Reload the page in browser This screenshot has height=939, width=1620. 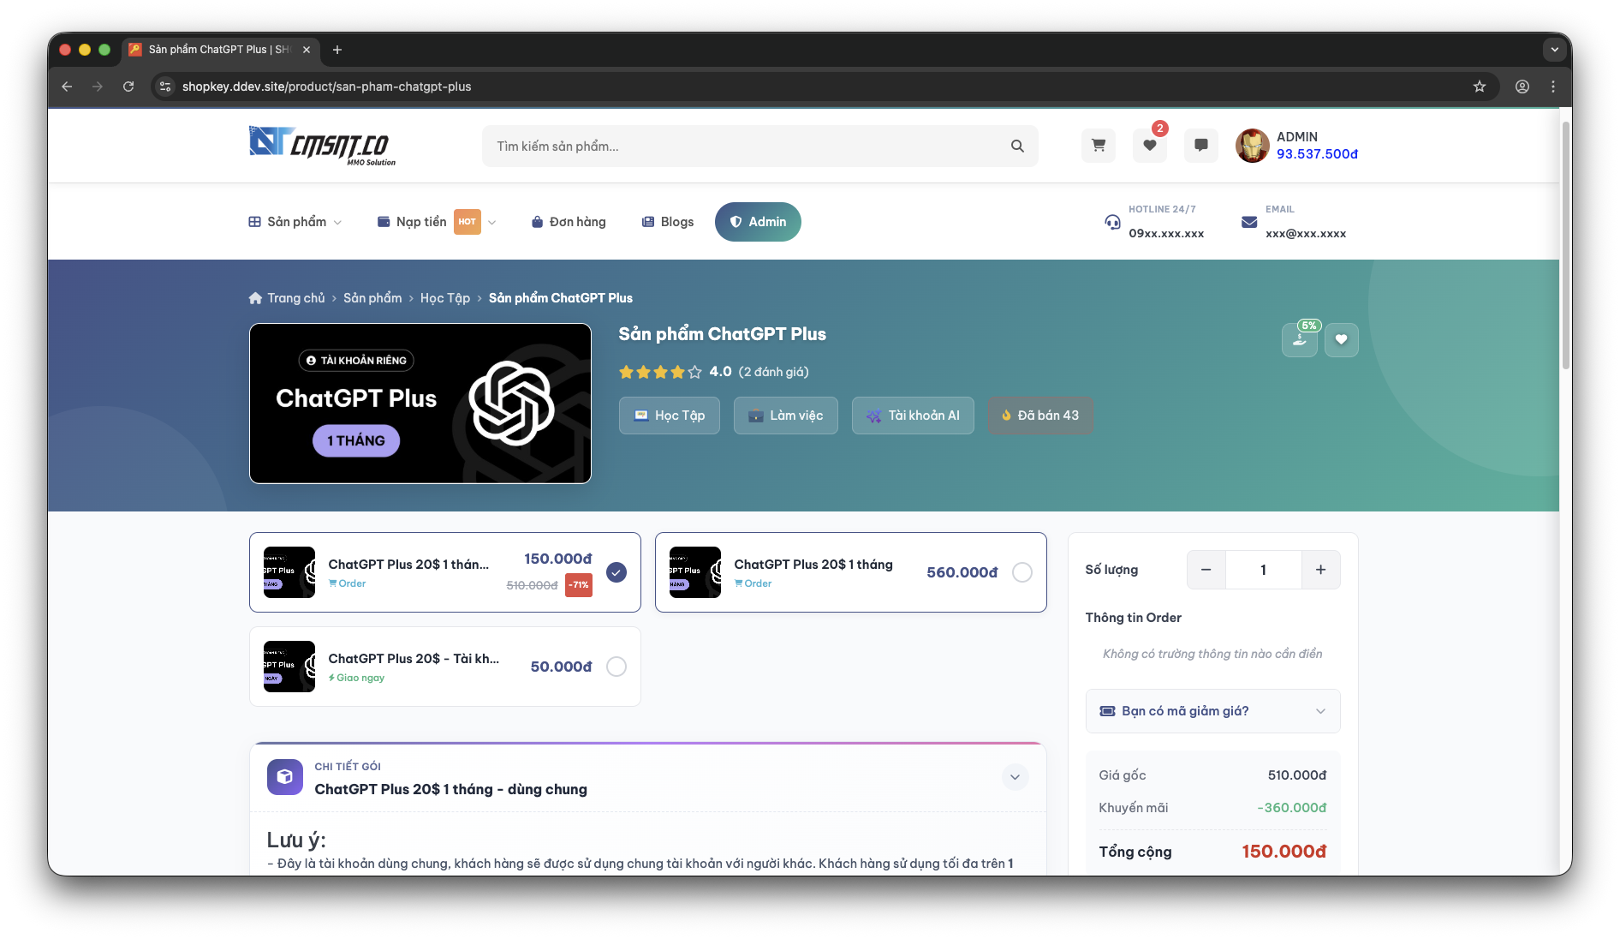pyautogui.click(x=128, y=87)
